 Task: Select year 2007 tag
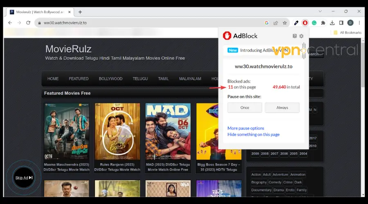tap(274, 154)
